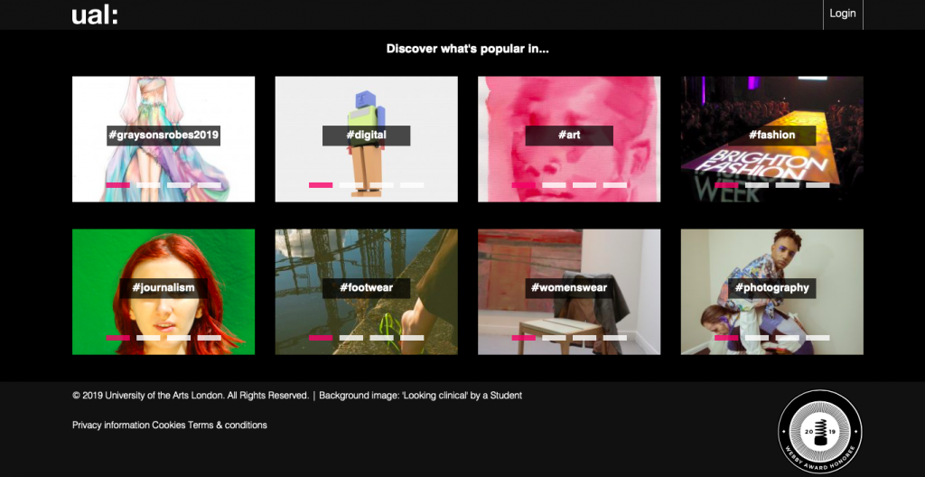
Task: Select the pink first slide indicator on #art
Action: tap(524, 185)
